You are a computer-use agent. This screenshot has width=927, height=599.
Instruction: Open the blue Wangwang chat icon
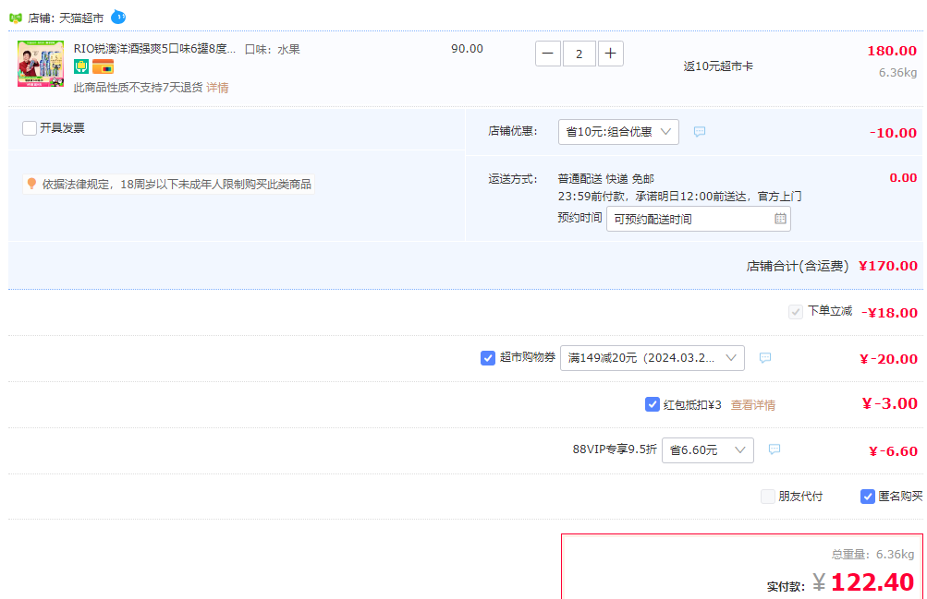point(118,18)
